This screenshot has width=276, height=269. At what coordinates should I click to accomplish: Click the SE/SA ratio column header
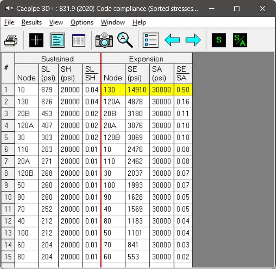pyautogui.click(x=183, y=74)
